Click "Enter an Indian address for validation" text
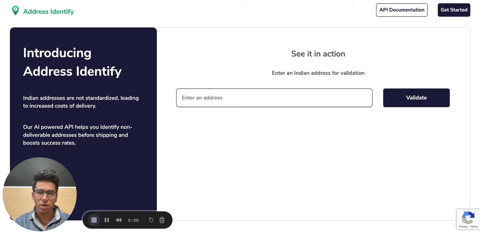 [318, 73]
